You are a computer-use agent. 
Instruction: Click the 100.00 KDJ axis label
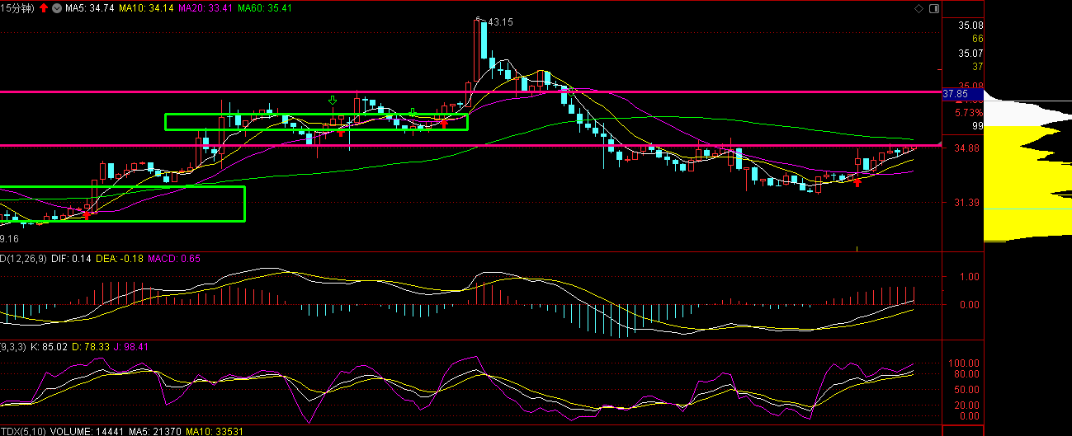pos(966,363)
